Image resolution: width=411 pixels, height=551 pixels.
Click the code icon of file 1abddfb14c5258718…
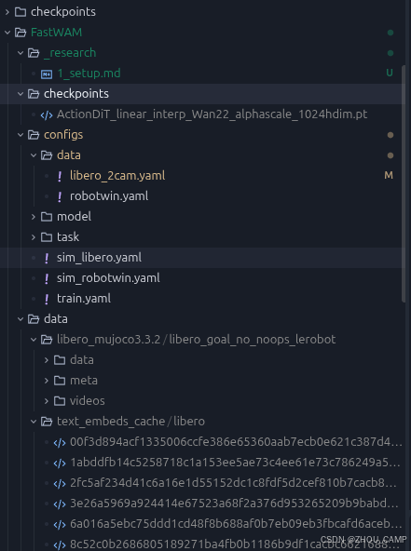(60, 464)
